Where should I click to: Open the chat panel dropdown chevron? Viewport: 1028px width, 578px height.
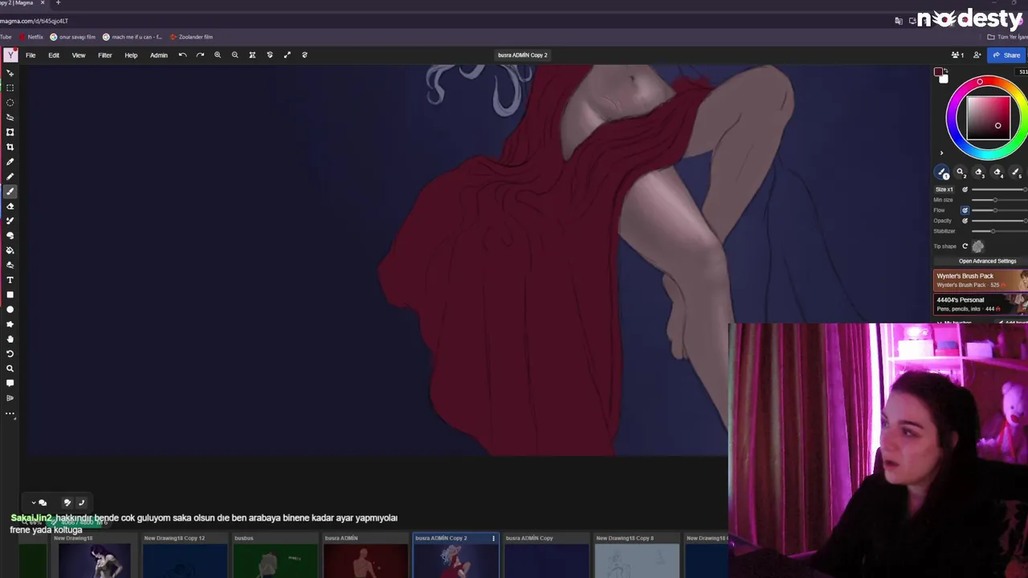(x=34, y=503)
